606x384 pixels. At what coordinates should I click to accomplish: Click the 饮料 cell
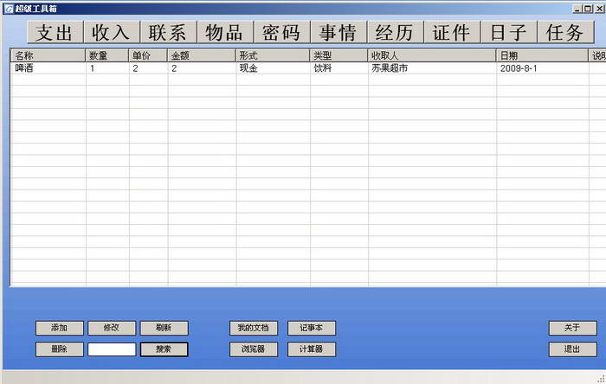(x=323, y=68)
